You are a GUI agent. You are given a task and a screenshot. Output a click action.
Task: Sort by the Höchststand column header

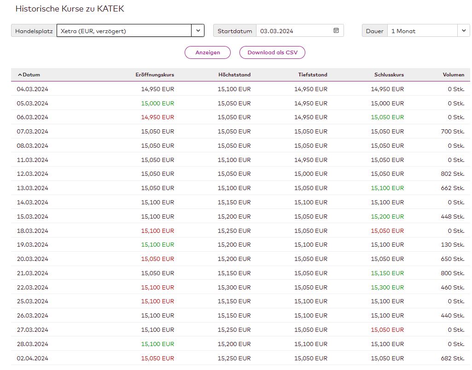point(234,75)
